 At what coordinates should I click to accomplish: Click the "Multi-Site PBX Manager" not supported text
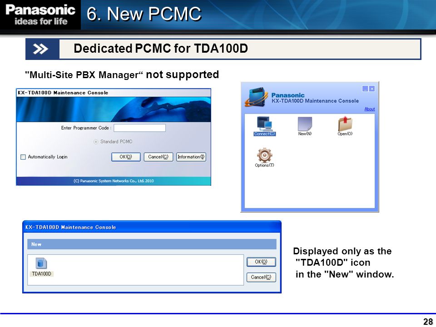tap(122, 74)
